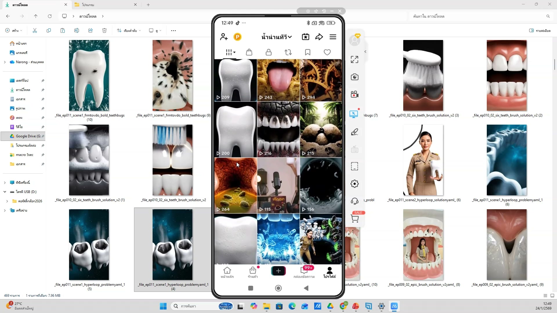Start screen recording from the mirroring sidebar
The image size is (557, 313).
[354, 94]
